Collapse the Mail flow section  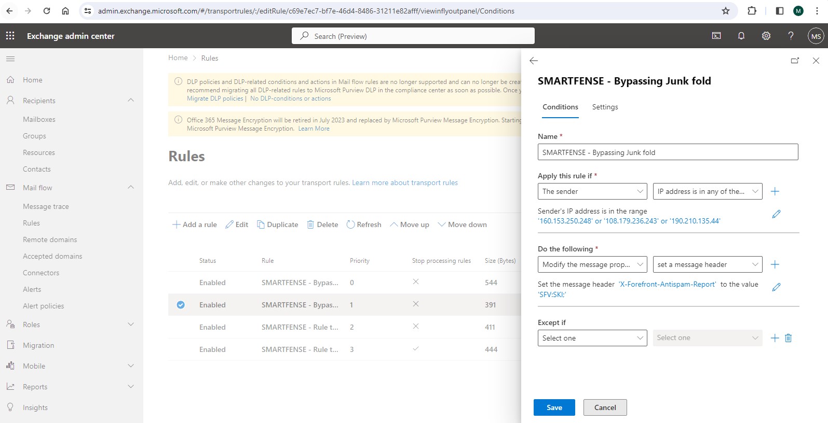pos(131,187)
